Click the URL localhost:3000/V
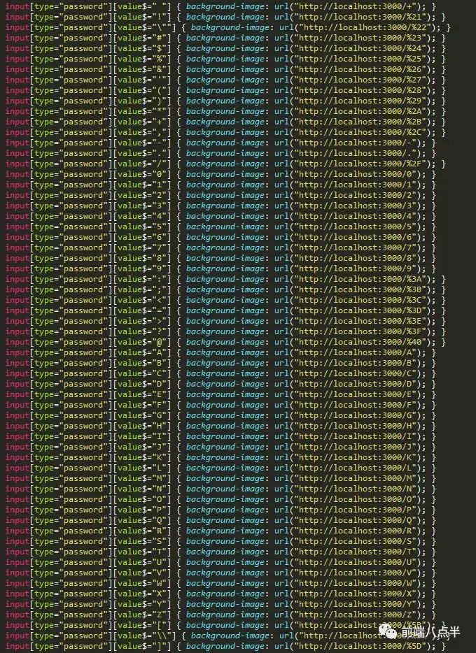 point(354,573)
